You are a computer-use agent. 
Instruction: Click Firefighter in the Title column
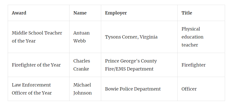(193, 65)
